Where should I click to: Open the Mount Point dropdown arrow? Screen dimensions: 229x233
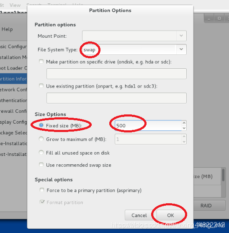point(181,36)
